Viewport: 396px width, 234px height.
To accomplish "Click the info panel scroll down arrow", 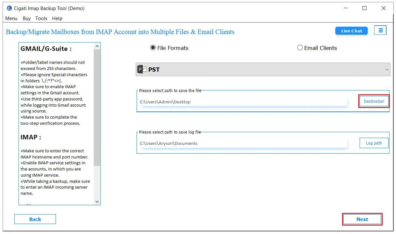I will pos(97,201).
